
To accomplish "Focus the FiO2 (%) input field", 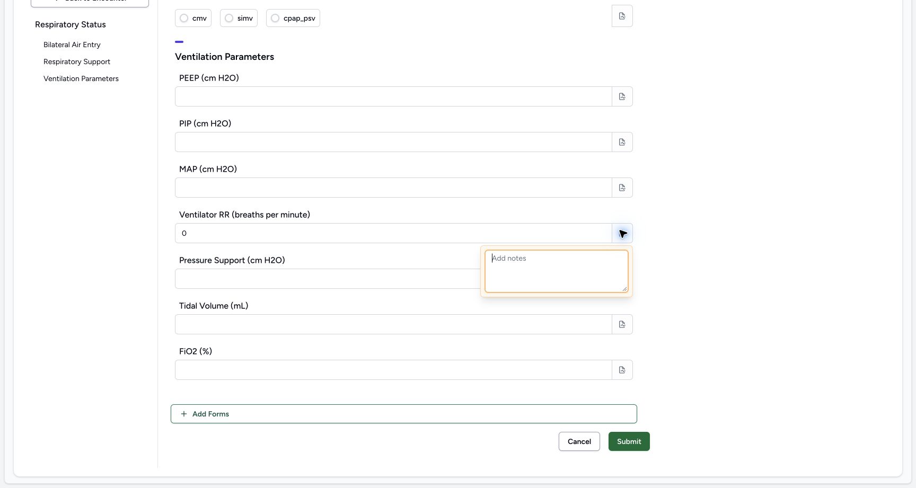I will tap(393, 370).
